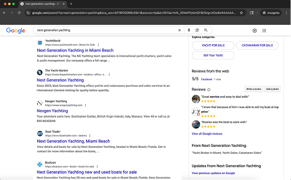The image size is (291, 180).
Task: Select the 'YACHT FOR SALE' category chip
Action: pyautogui.click(x=213, y=45)
